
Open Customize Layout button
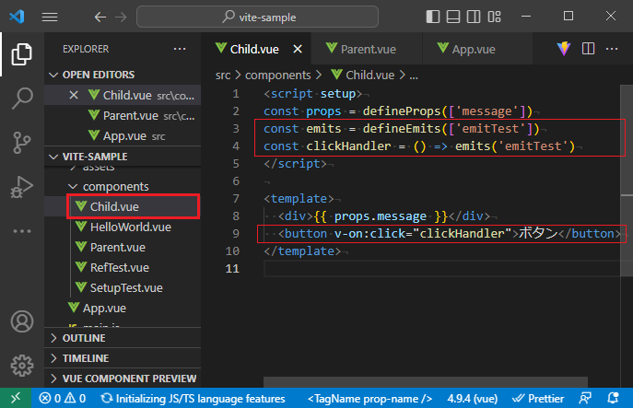point(494,17)
